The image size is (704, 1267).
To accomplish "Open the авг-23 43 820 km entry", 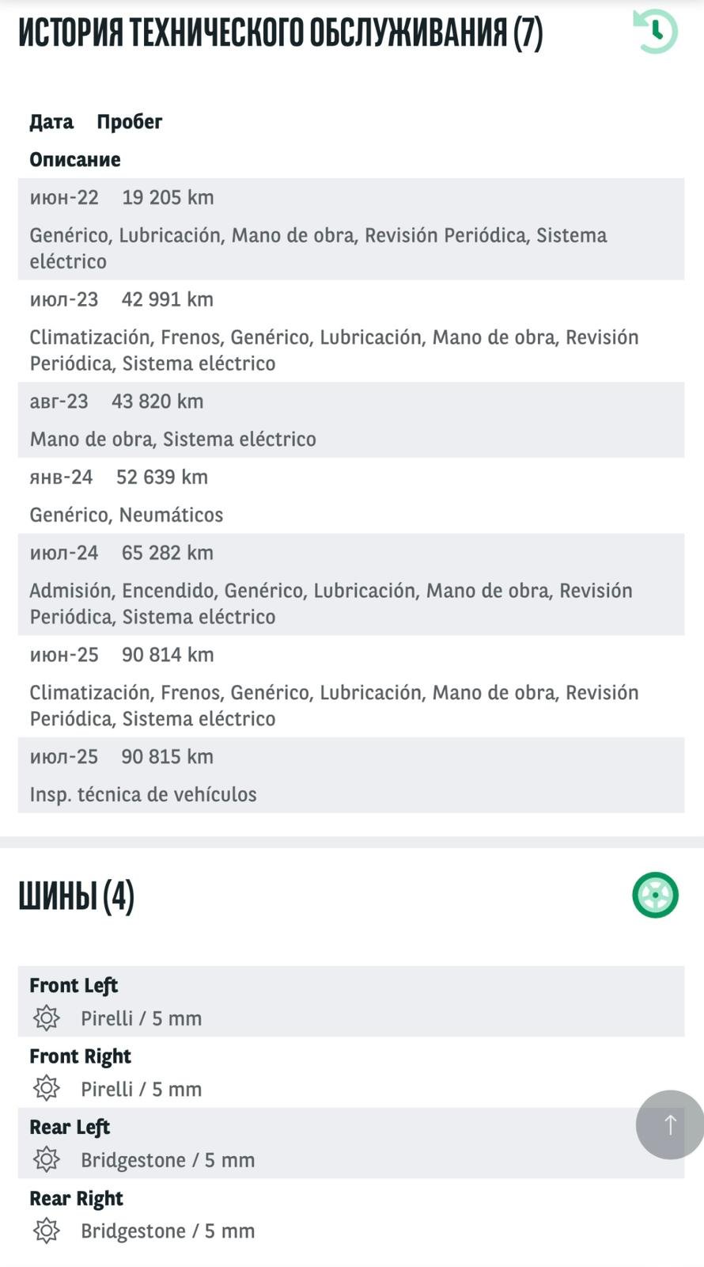I will point(350,420).
